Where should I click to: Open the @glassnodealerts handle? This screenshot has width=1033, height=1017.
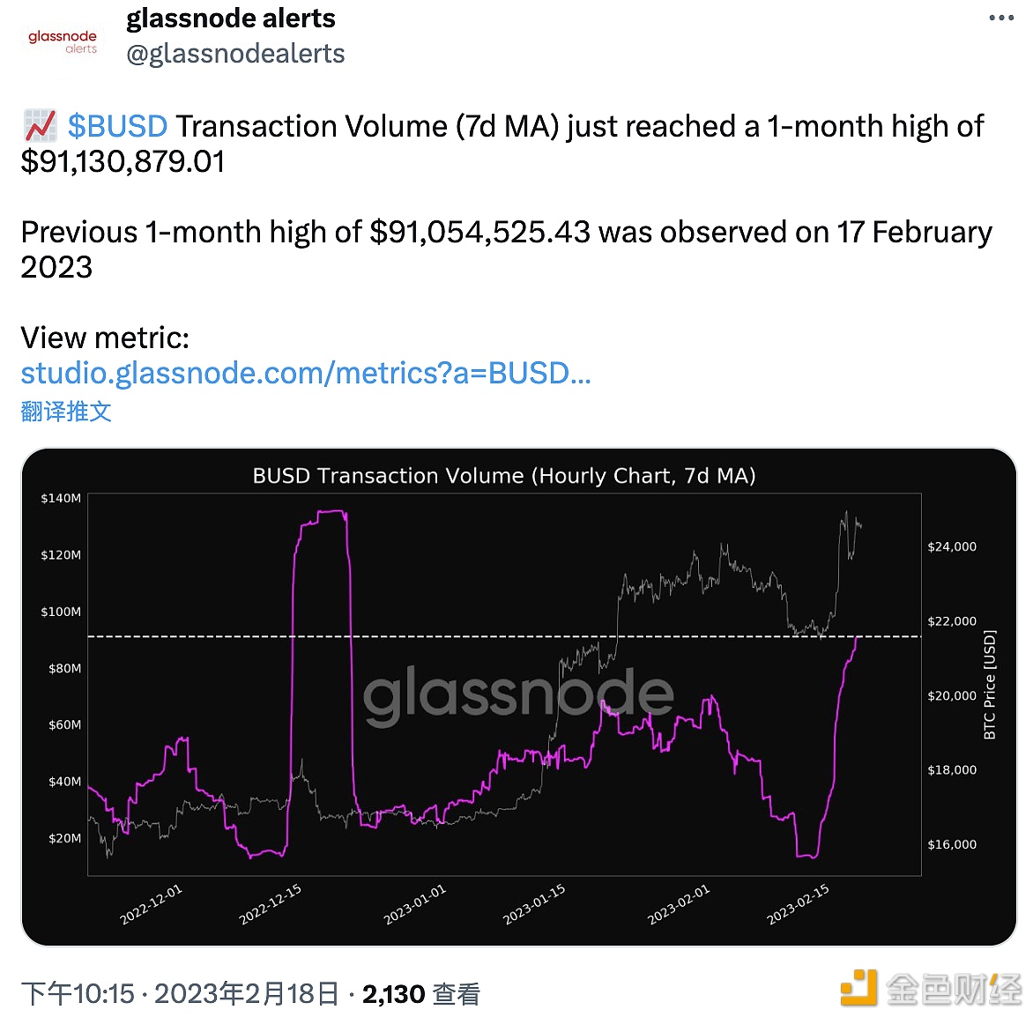coord(235,54)
